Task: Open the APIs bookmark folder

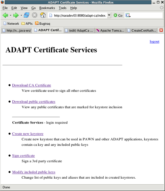Action: coord(27,24)
